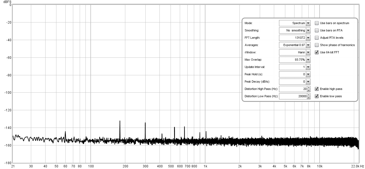Click the Smoothing: label
The height and width of the screenshot is (169, 365).
click(252, 31)
